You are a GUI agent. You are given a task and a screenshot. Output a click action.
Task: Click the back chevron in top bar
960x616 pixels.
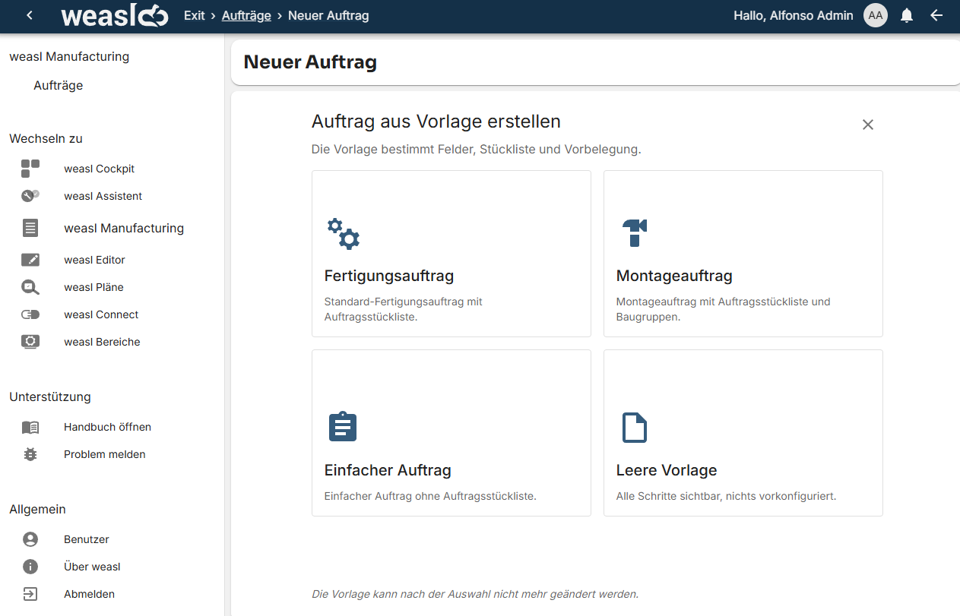(30, 15)
